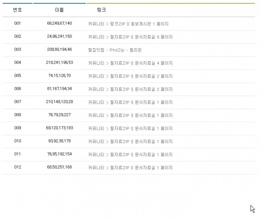The height and width of the screenshot is (220, 261).
Task: Select the name 76,79,29,227
Action: pos(59,115)
